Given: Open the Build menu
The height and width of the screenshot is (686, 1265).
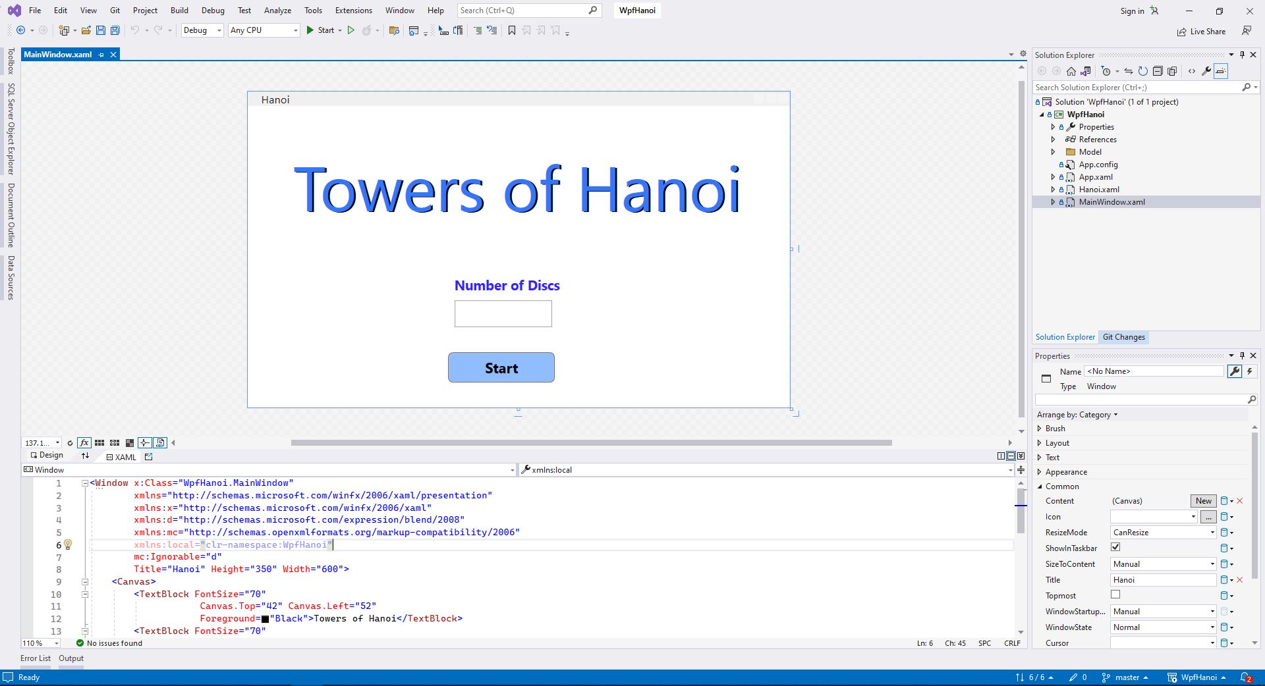Looking at the screenshot, I should pyautogui.click(x=179, y=11).
